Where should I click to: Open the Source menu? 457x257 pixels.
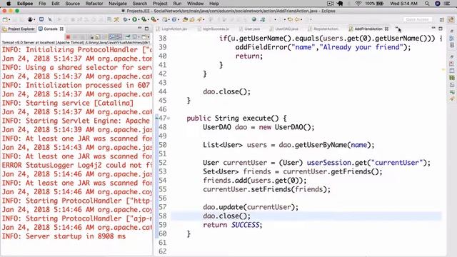pos(73,4)
